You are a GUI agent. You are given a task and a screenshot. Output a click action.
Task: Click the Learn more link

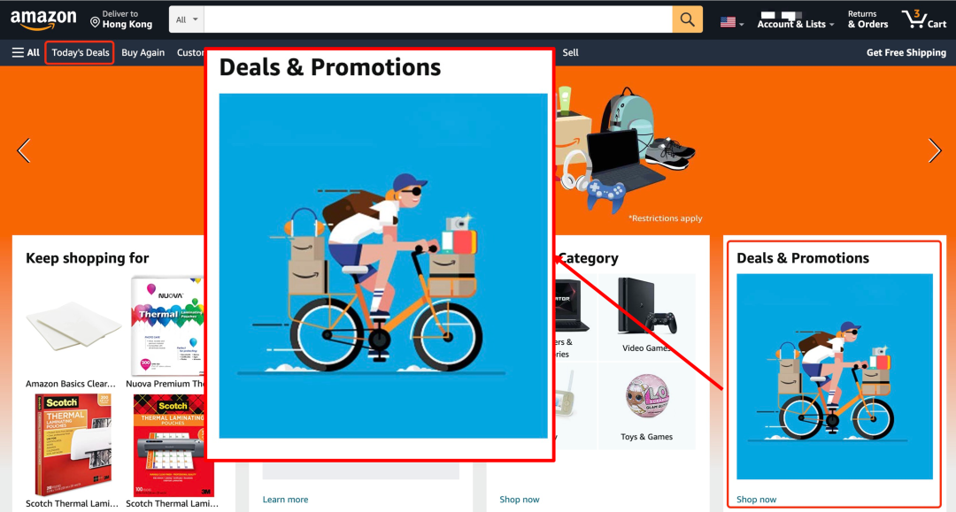tap(285, 500)
